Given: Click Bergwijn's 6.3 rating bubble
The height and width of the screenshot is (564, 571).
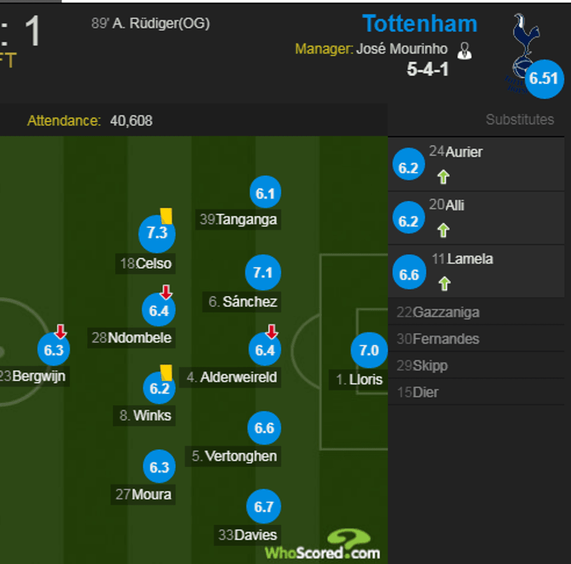Looking at the screenshot, I should [54, 350].
